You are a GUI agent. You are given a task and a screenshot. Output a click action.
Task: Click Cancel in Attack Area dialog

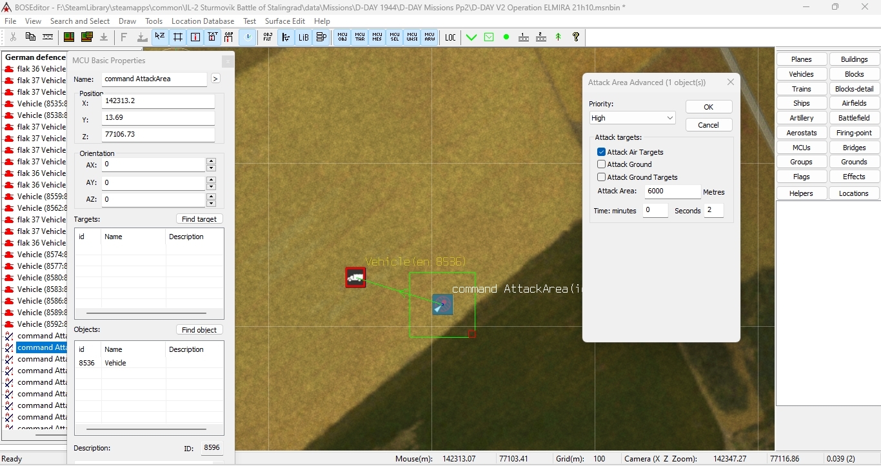coord(709,125)
